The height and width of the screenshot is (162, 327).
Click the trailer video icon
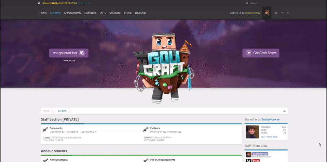coord(74,61)
